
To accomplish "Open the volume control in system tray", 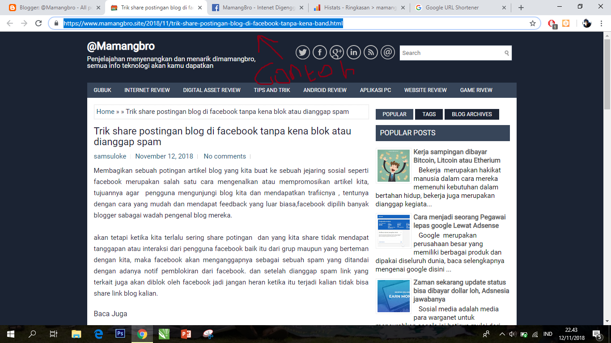I will 513,334.
